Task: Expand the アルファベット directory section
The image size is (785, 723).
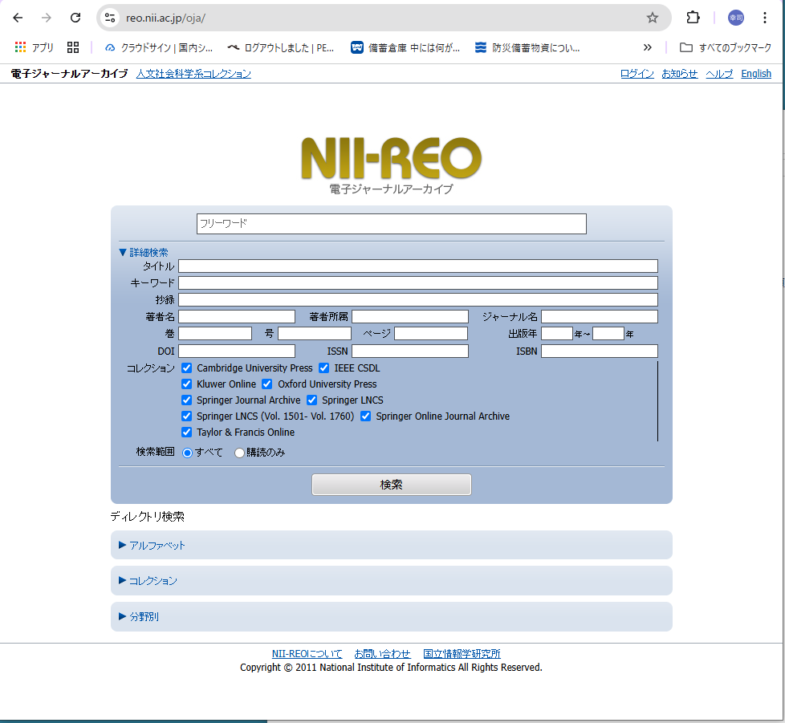Action: point(153,546)
